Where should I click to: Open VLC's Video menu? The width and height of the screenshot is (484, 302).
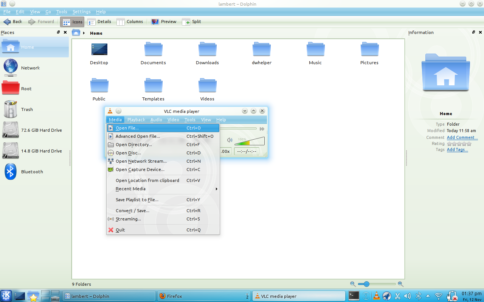coord(173,120)
